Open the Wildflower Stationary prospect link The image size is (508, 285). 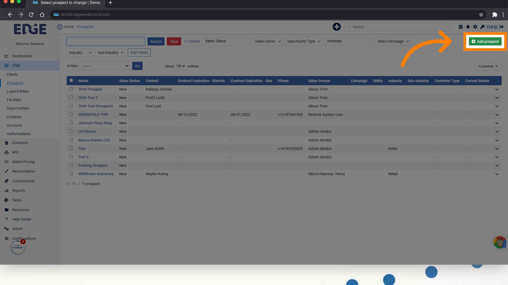96,174
